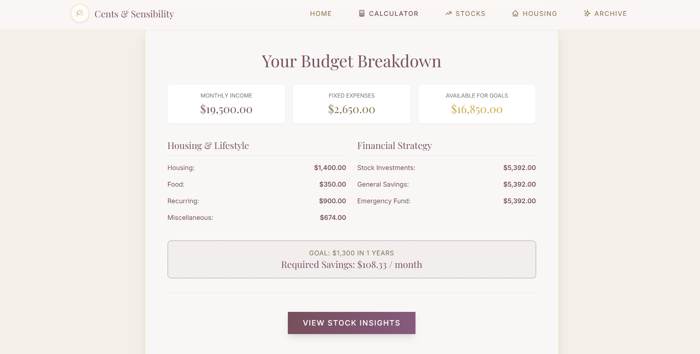Open the Home page link
The width and height of the screenshot is (700, 354).
pos(320,14)
